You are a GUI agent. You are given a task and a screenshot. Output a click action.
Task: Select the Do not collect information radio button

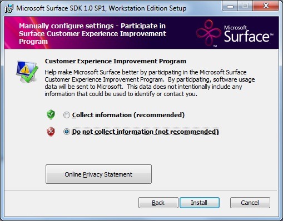pyautogui.click(x=67, y=132)
